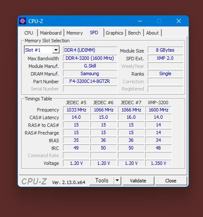The height and width of the screenshot is (217, 203).
Task: Click the 1033 MHz frequency cell
Action: [x=76, y=110]
